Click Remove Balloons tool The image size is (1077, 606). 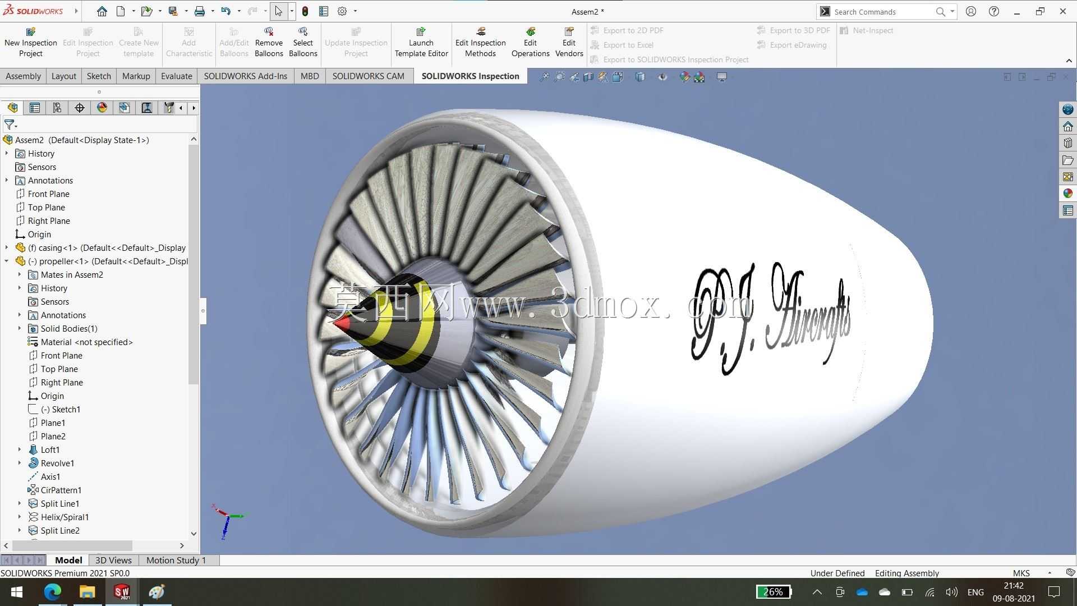point(269,43)
